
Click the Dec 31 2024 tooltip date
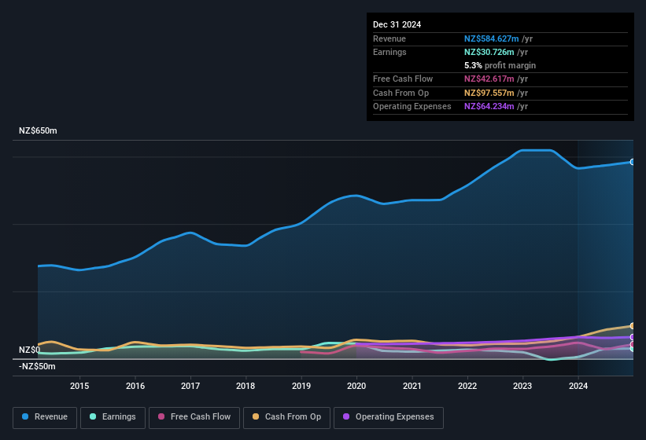397,24
